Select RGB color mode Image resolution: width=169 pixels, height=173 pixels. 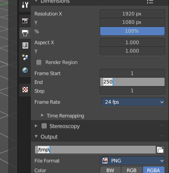(131, 170)
